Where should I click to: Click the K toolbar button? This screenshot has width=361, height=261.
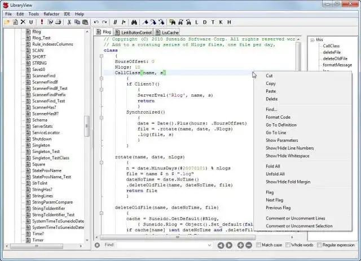point(221,22)
